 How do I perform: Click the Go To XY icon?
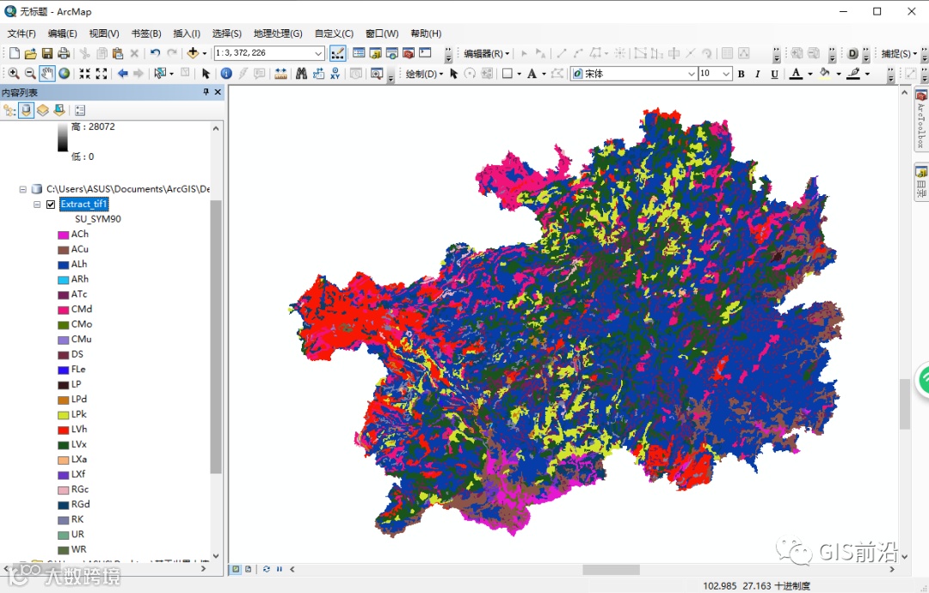pos(335,74)
